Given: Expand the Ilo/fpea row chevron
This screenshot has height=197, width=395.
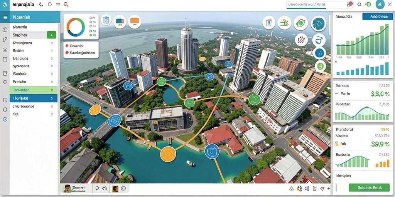Looking at the screenshot, I should coord(52,98).
